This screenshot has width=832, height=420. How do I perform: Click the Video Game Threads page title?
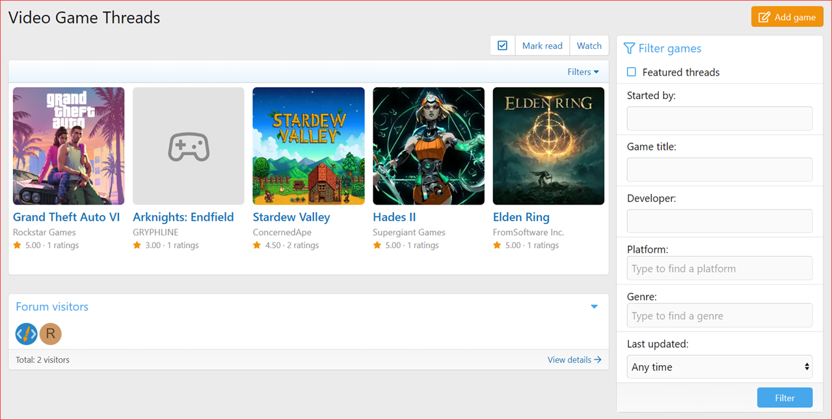coord(84,18)
